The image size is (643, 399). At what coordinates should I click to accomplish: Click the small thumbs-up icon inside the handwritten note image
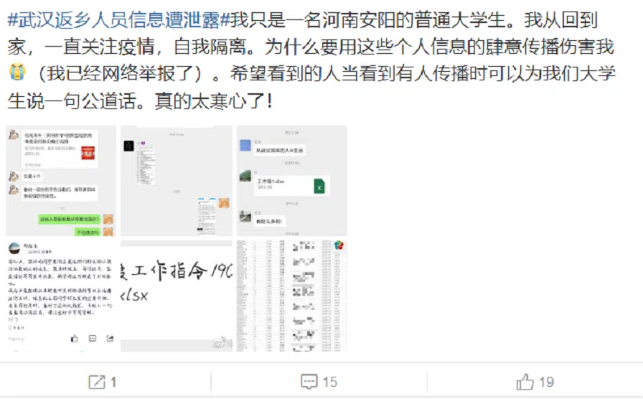tap(74, 338)
